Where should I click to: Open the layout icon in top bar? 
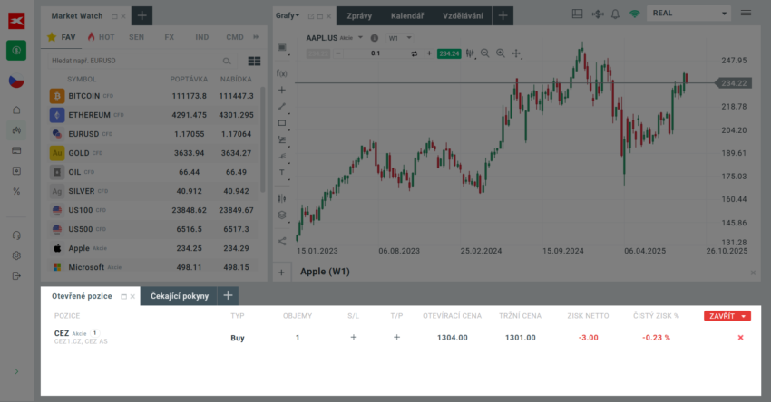click(x=577, y=14)
